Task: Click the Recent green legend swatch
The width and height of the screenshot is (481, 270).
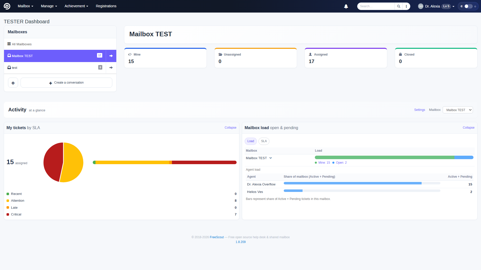Action: [x=8, y=194]
